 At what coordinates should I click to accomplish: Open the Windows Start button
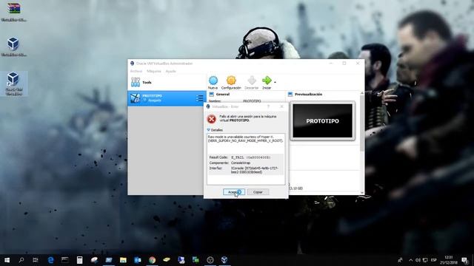pos(7,260)
